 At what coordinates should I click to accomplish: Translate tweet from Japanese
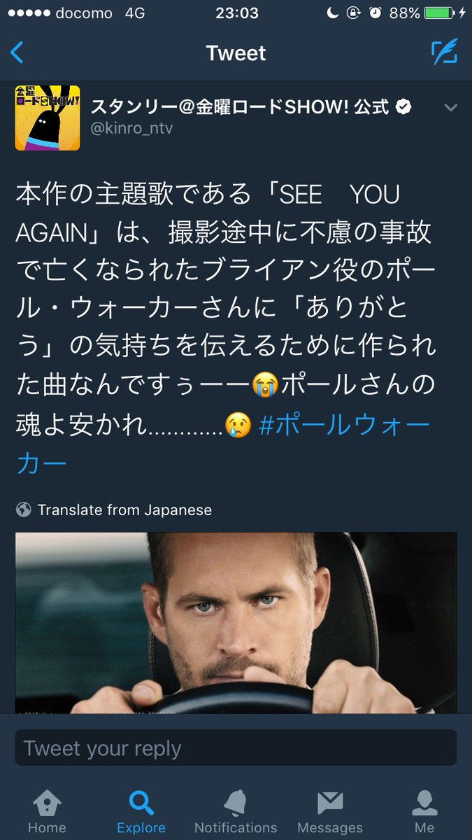124,510
